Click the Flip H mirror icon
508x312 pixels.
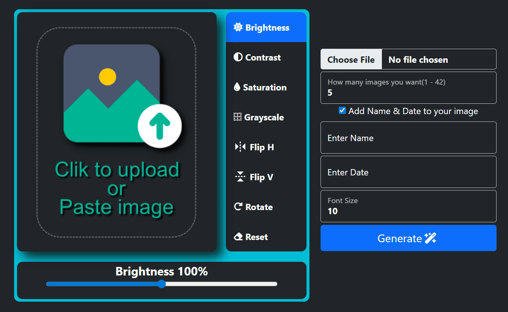coord(240,147)
